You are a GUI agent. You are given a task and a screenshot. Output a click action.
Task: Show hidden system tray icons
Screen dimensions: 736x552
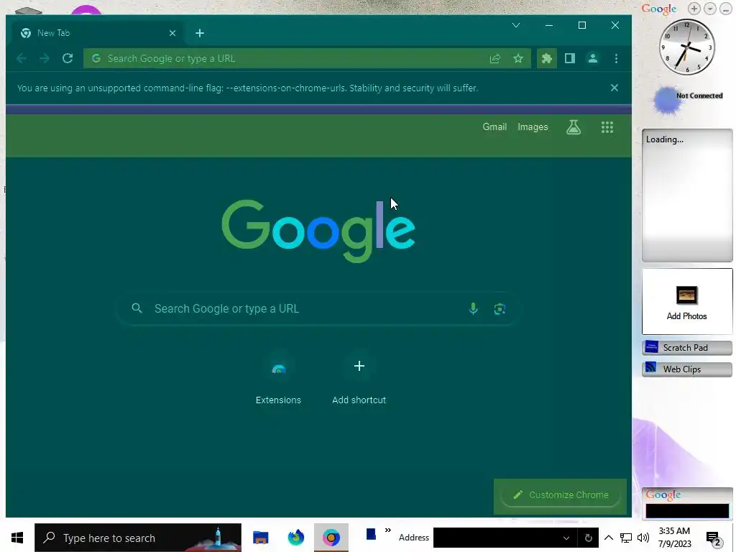(x=608, y=538)
